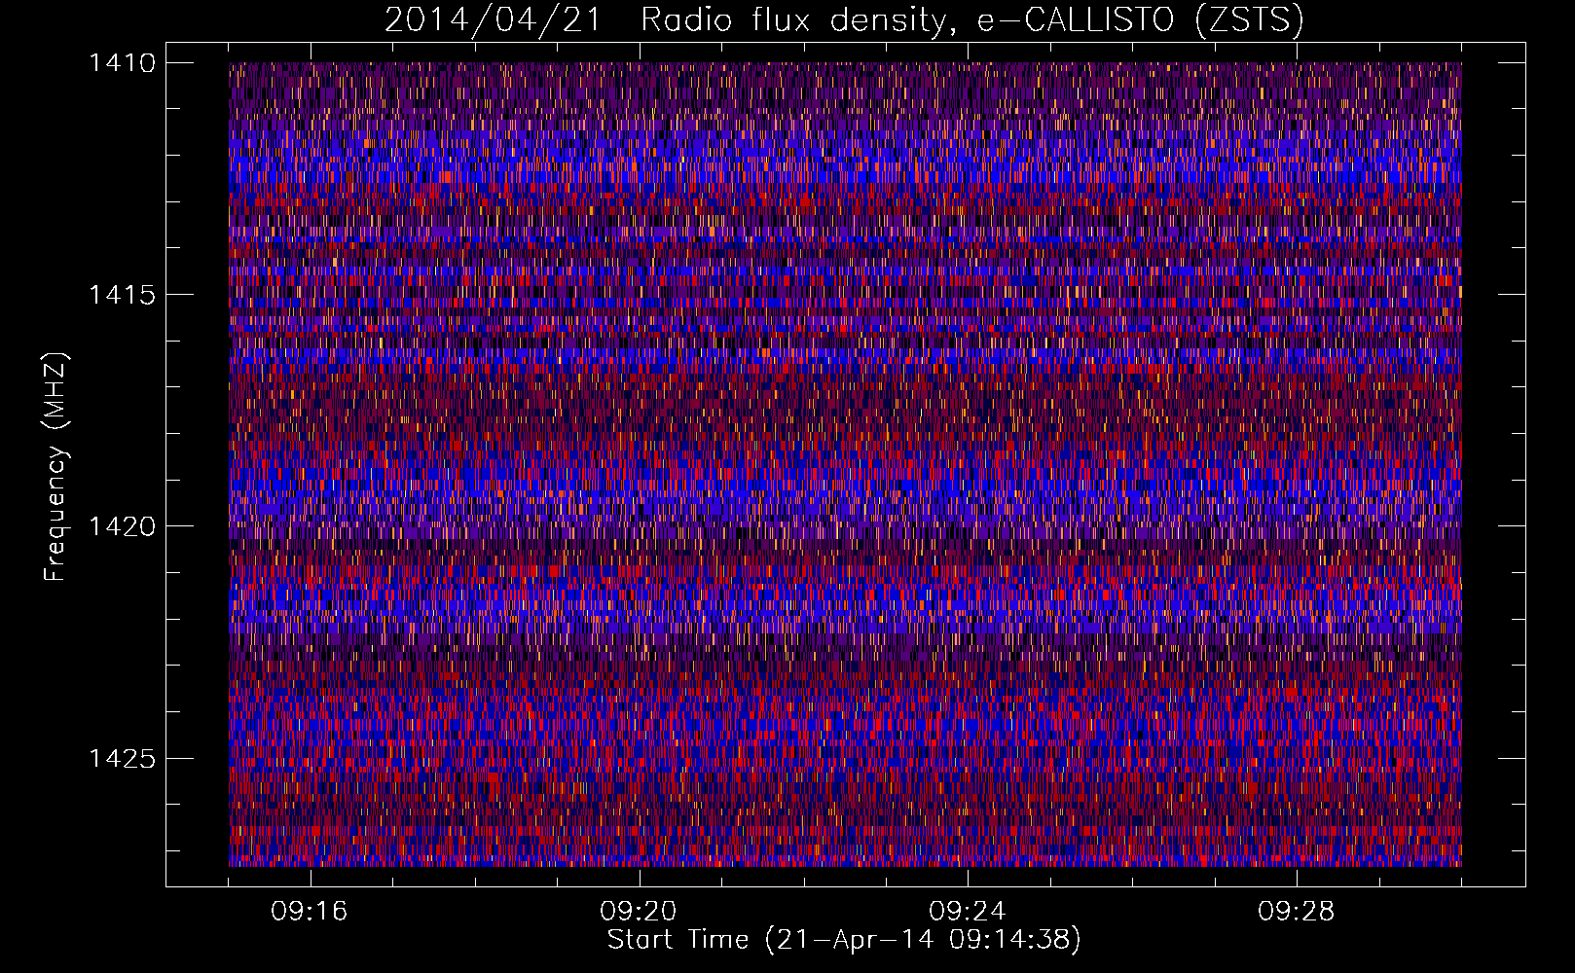Click the 1425 frequency tick label
The image size is (1575, 973).
tap(122, 758)
